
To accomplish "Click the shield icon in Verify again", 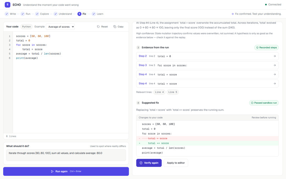I will tap(141, 163).
